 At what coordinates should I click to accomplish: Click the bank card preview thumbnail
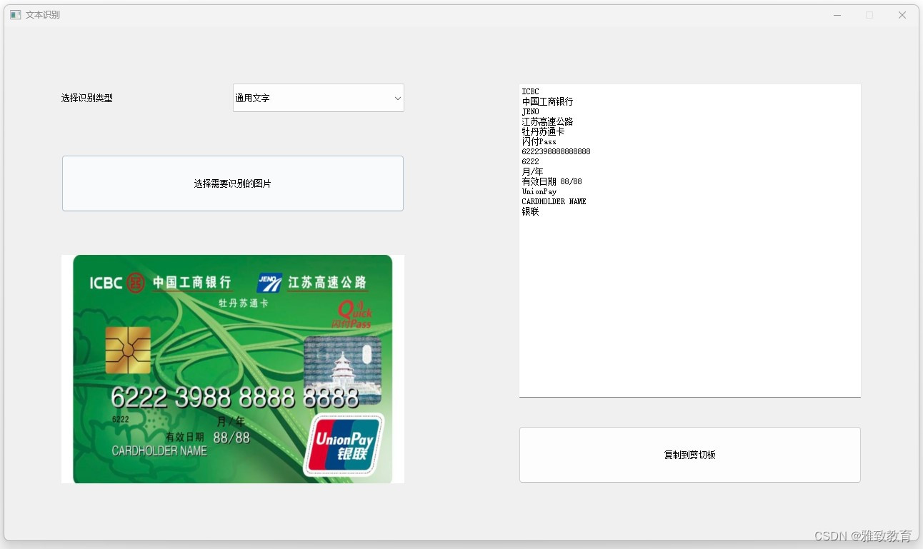tap(233, 368)
